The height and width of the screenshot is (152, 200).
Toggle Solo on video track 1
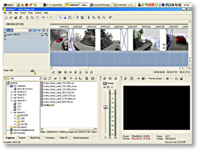tap(47, 30)
